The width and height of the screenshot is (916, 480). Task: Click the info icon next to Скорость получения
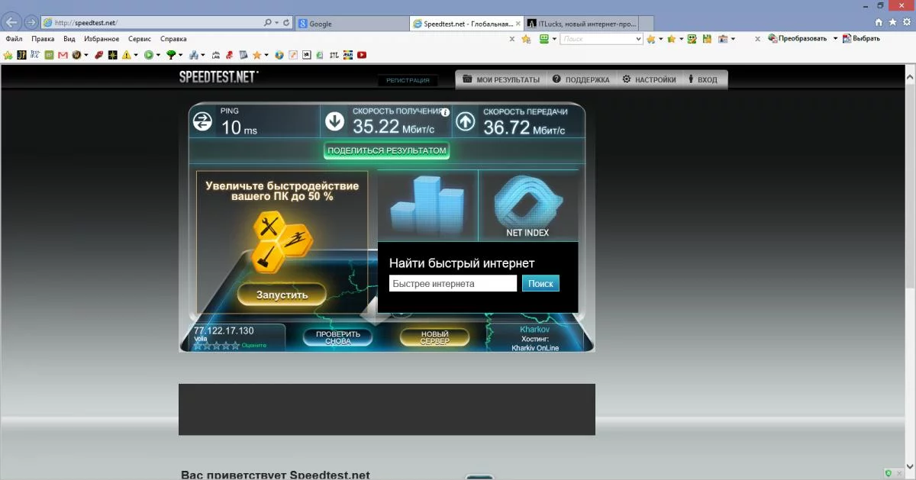click(x=445, y=111)
